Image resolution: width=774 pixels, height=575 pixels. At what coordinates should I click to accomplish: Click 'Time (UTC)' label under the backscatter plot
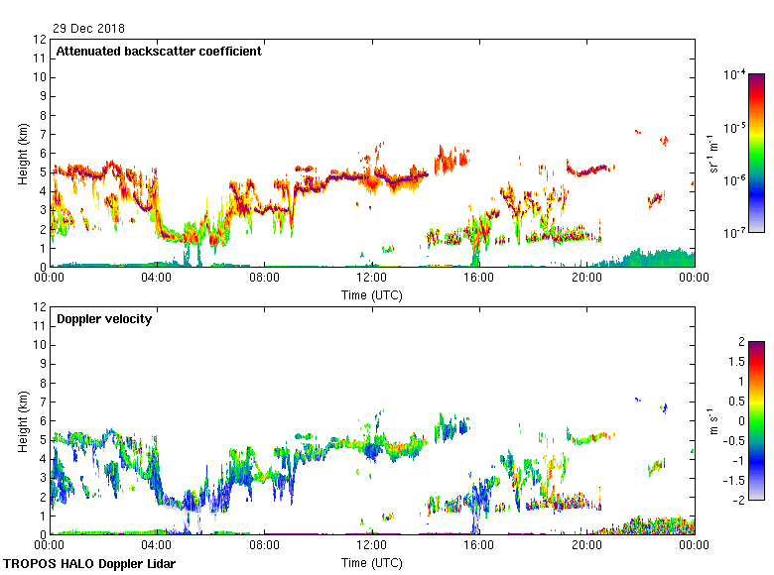click(371, 295)
